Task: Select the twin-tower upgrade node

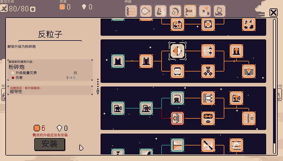Action: [146, 61]
